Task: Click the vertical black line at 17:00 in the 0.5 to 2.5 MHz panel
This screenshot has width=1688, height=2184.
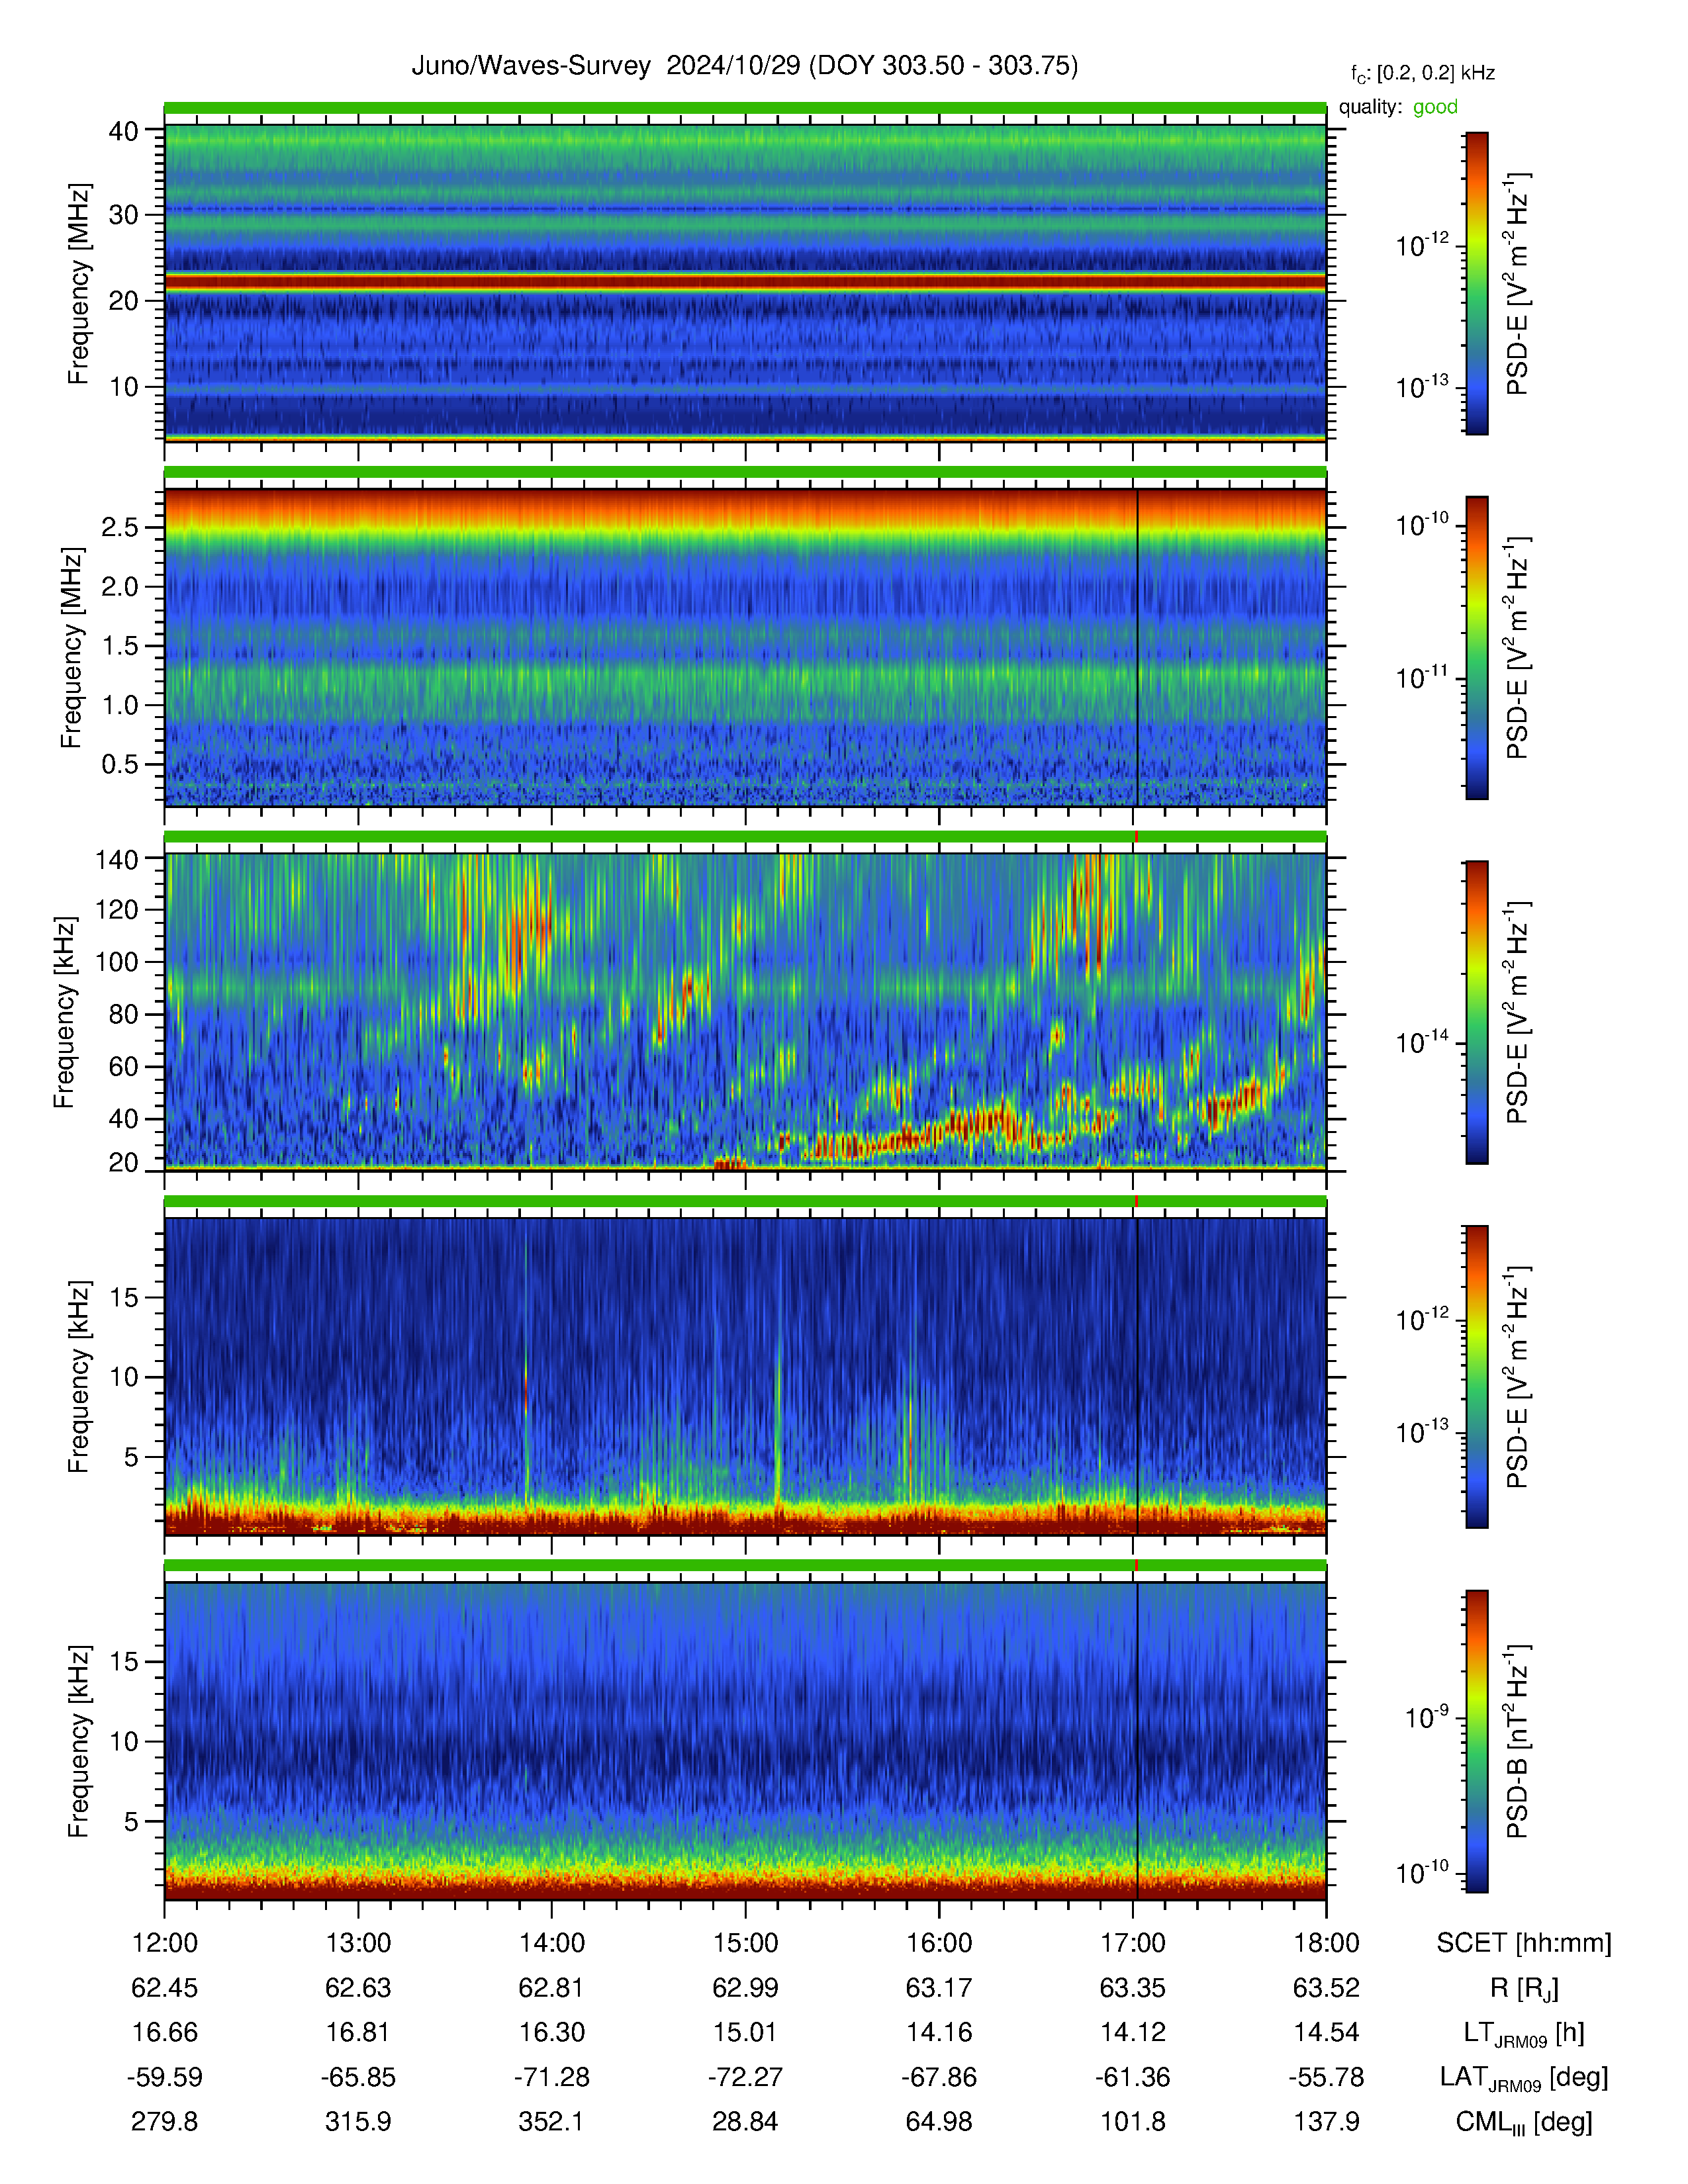Action: [x=1137, y=647]
